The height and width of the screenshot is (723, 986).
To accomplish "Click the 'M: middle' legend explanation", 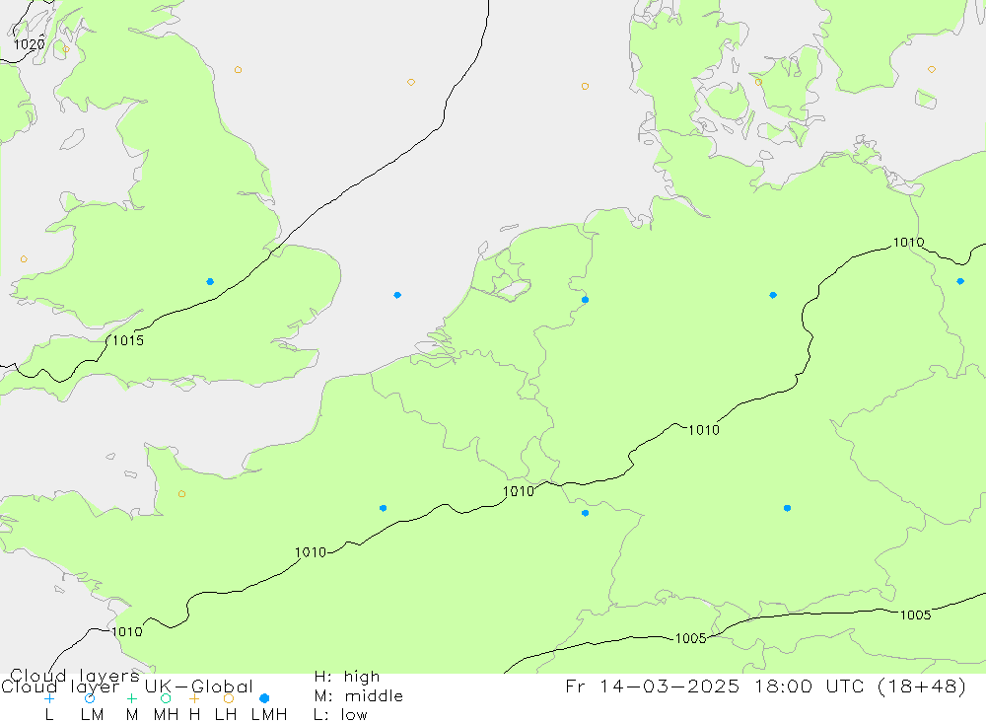I will [x=359, y=696].
